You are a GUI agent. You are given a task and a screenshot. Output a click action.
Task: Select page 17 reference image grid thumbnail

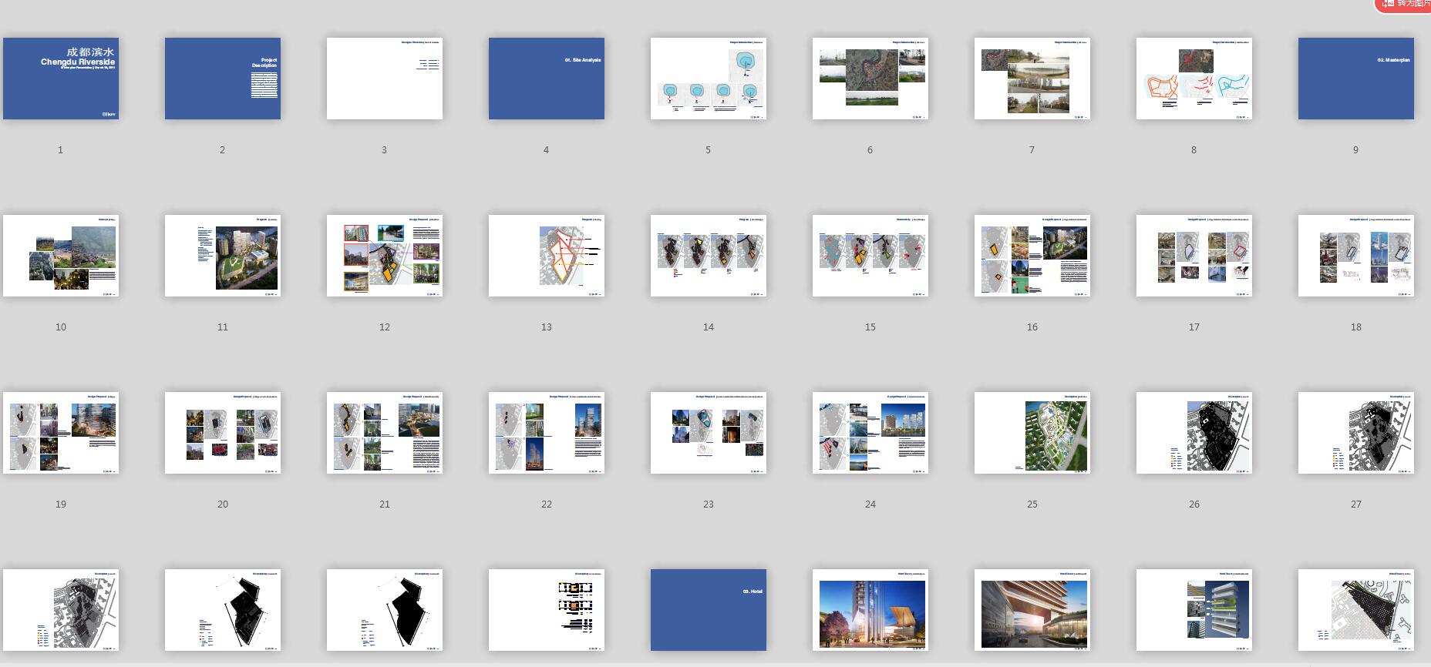coord(1194,256)
